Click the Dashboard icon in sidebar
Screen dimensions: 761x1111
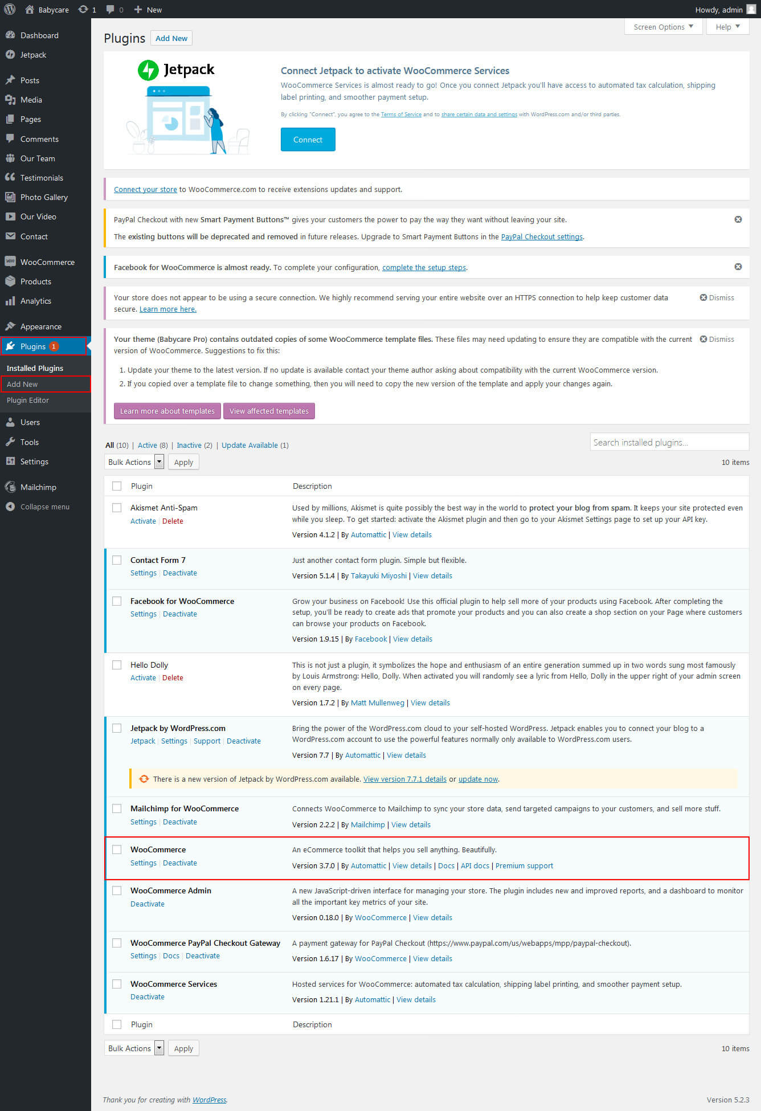click(10, 35)
